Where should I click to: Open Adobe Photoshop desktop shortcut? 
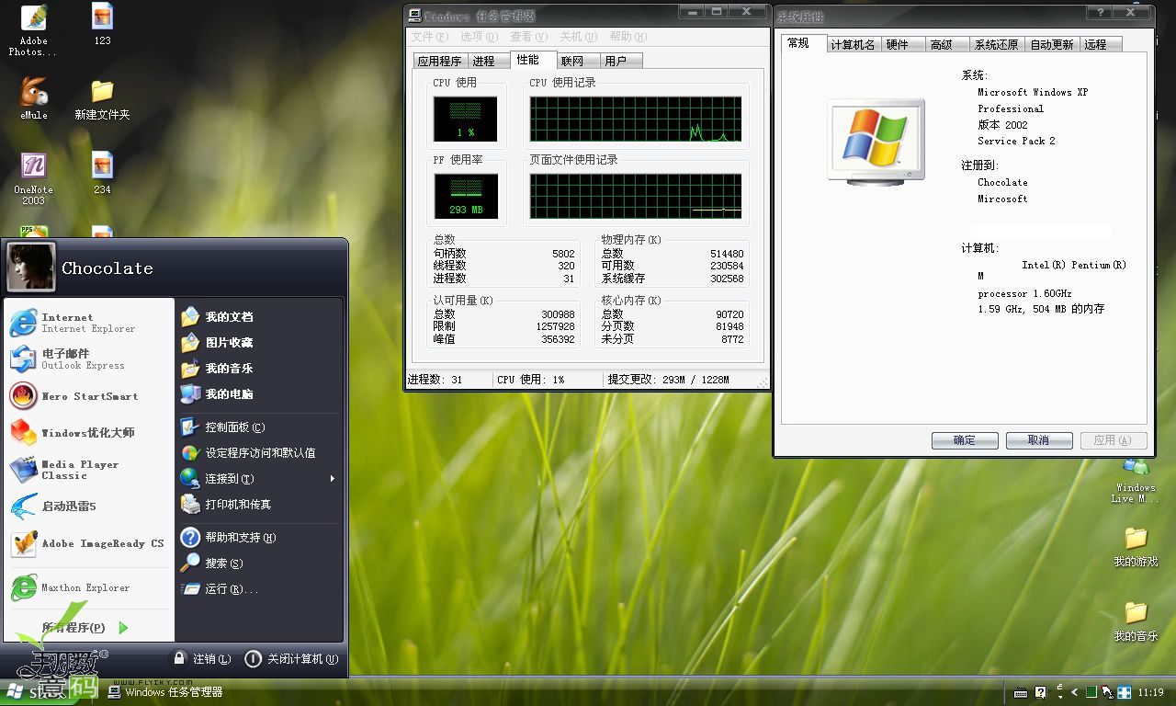(x=33, y=29)
